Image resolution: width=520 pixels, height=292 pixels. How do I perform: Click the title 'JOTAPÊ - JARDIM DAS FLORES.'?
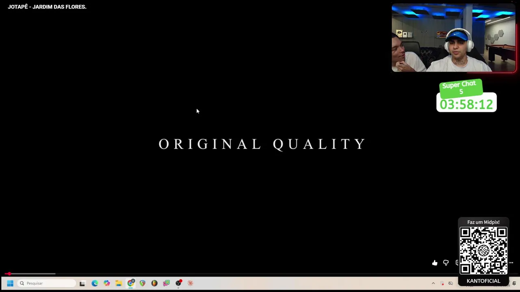click(x=47, y=7)
